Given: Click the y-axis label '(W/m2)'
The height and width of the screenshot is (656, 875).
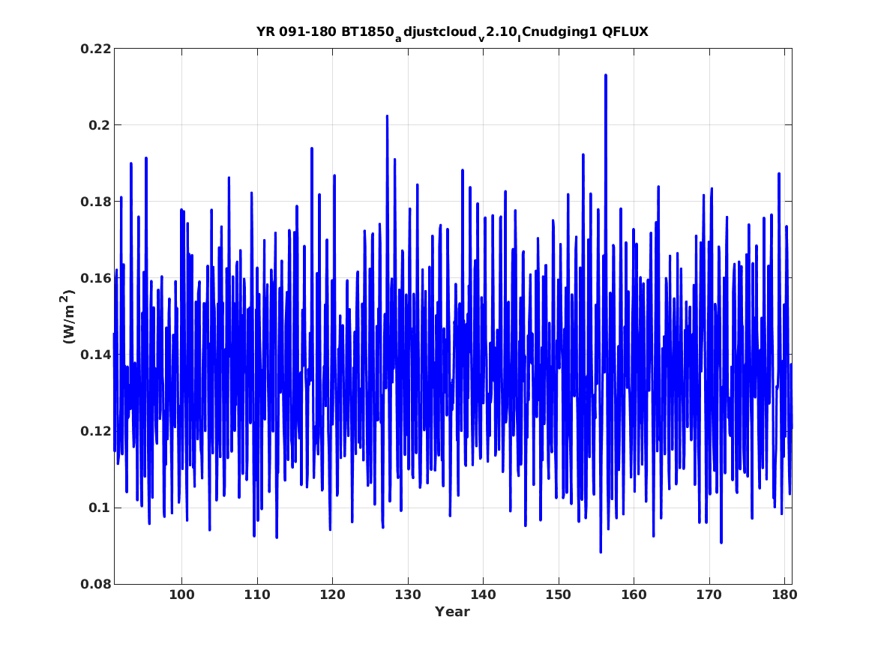Looking at the screenshot, I should click(68, 316).
